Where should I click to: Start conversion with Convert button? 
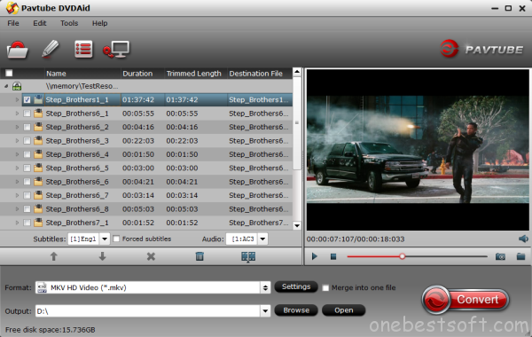pyautogui.click(x=465, y=300)
